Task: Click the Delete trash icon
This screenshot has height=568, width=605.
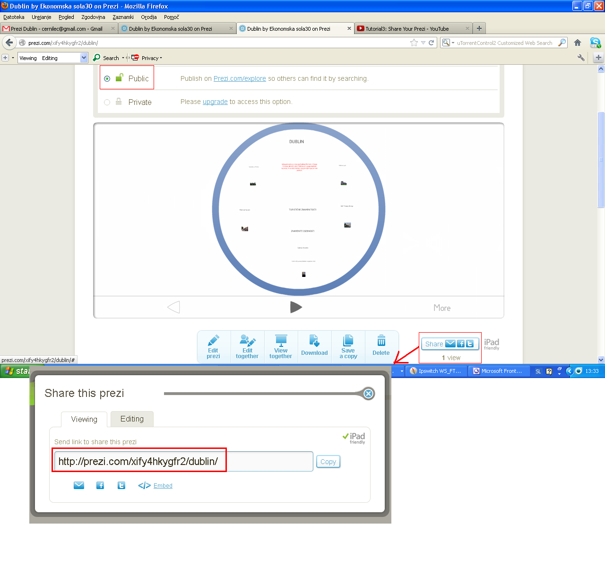Action: click(381, 341)
